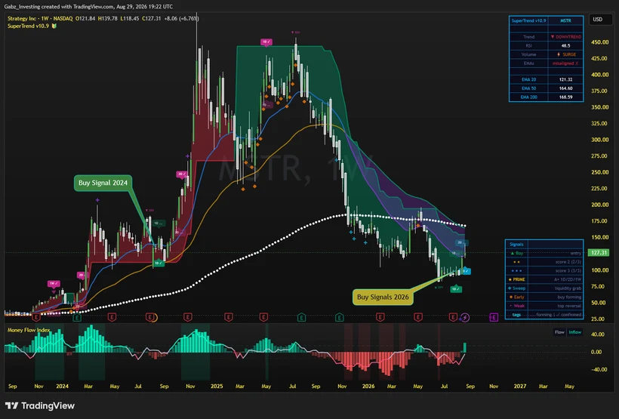Click the EMA 200 value 168.59
The width and height of the screenshot is (619, 419).
pyautogui.click(x=565, y=97)
